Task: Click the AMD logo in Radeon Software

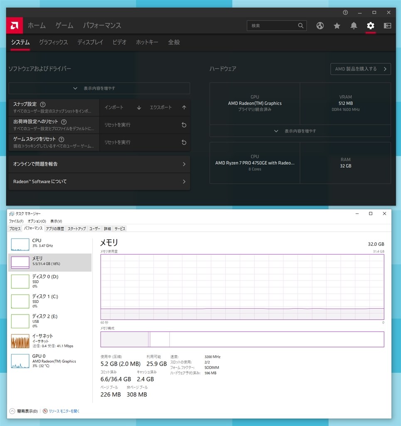Action: [x=15, y=25]
